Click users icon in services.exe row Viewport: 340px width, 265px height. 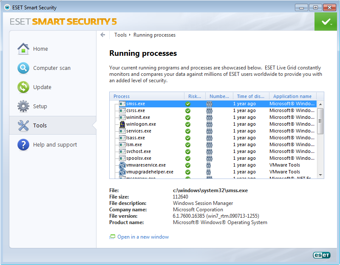(x=209, y=131)
